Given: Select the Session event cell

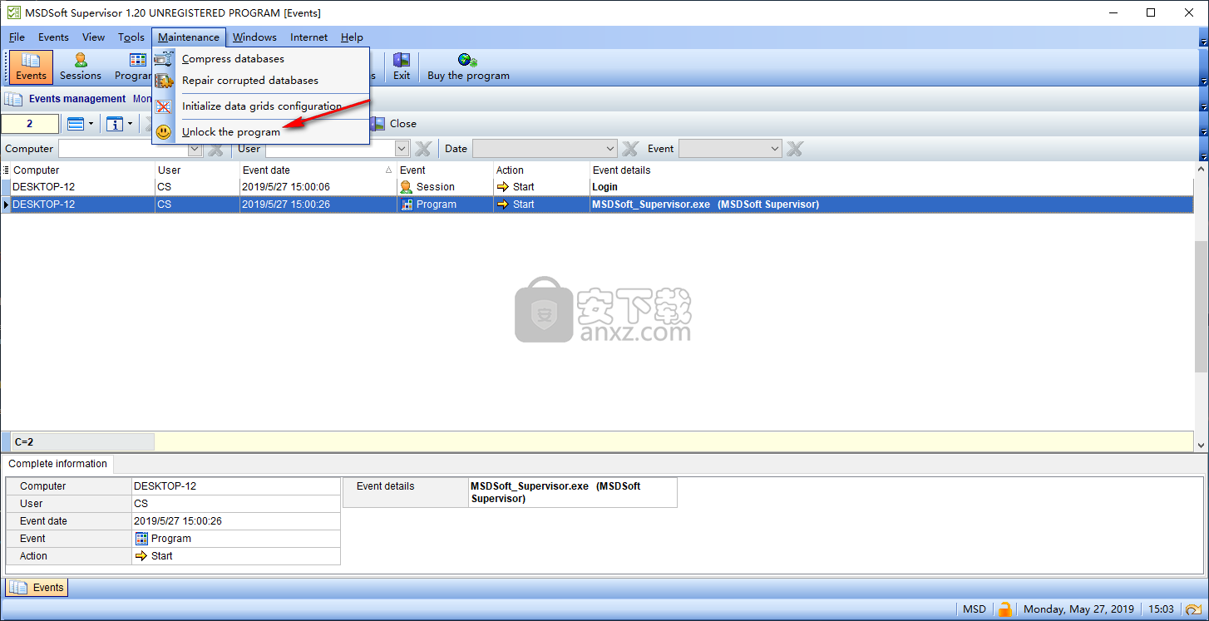Looking at the screenshot, I should 446,187.
